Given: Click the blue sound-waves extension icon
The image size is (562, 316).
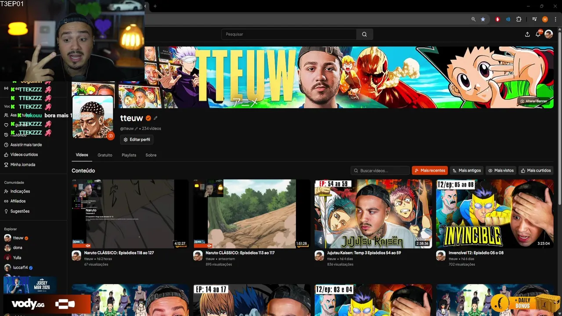Looking at the screenshot, I should point(508,19).
